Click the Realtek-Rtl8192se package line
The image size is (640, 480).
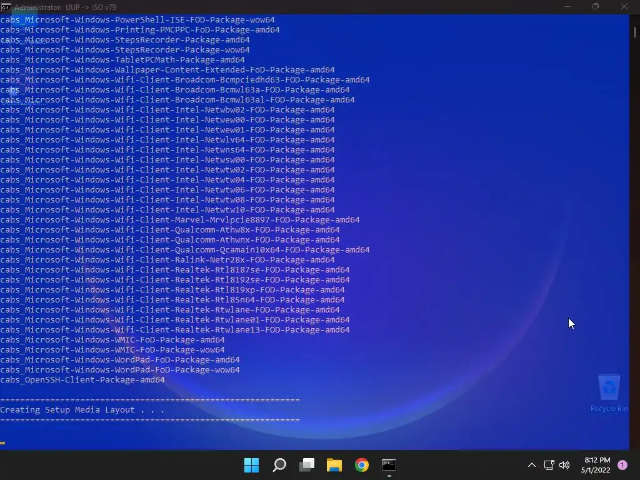(175, 280)
